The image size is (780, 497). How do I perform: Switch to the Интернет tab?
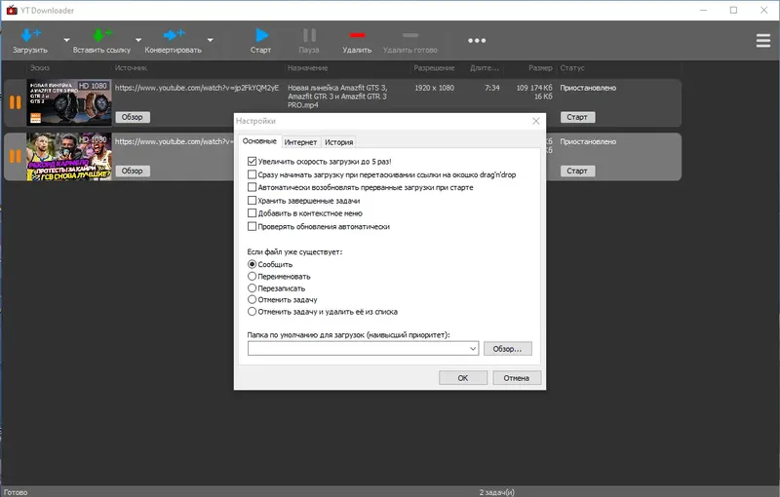[x=300, y=142]
